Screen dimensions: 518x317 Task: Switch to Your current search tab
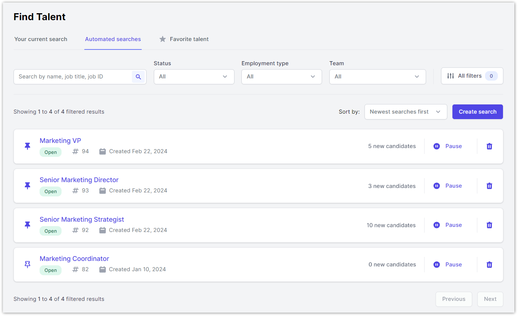tap(41, 39)
